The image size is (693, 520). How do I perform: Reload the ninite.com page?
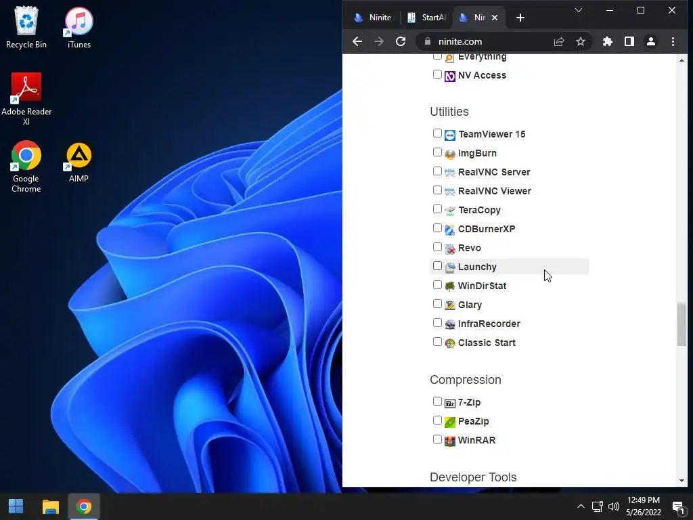tap(401, 41)
